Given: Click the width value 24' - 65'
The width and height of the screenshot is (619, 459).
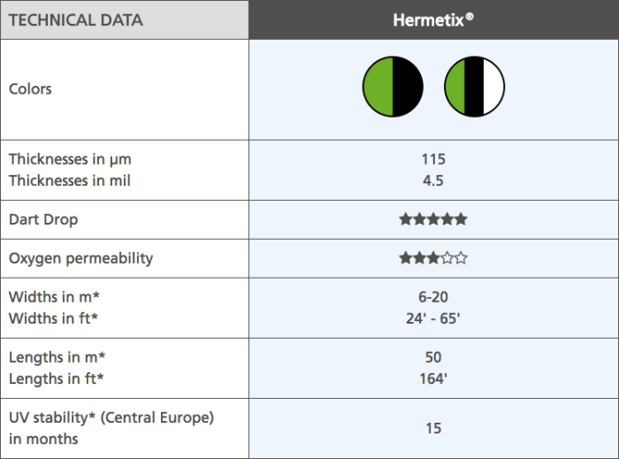Looking at the screenshot, I should 433,318.
